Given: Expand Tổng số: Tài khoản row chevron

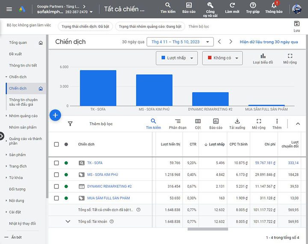Looking at the screenshot, I should tap(68, 221).
